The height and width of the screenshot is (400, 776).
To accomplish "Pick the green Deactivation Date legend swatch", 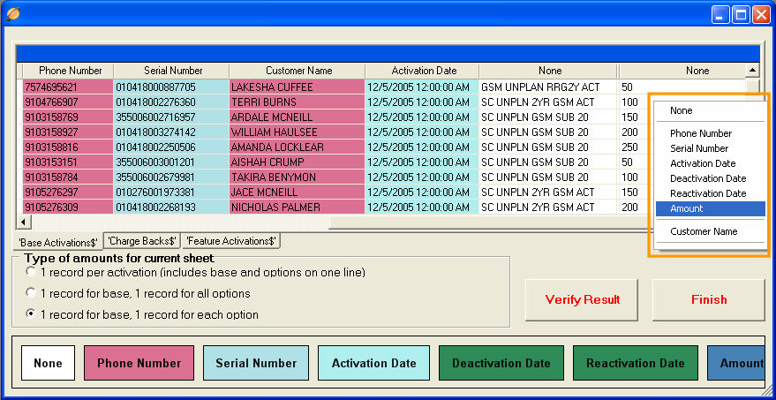I will click(501, 363).
